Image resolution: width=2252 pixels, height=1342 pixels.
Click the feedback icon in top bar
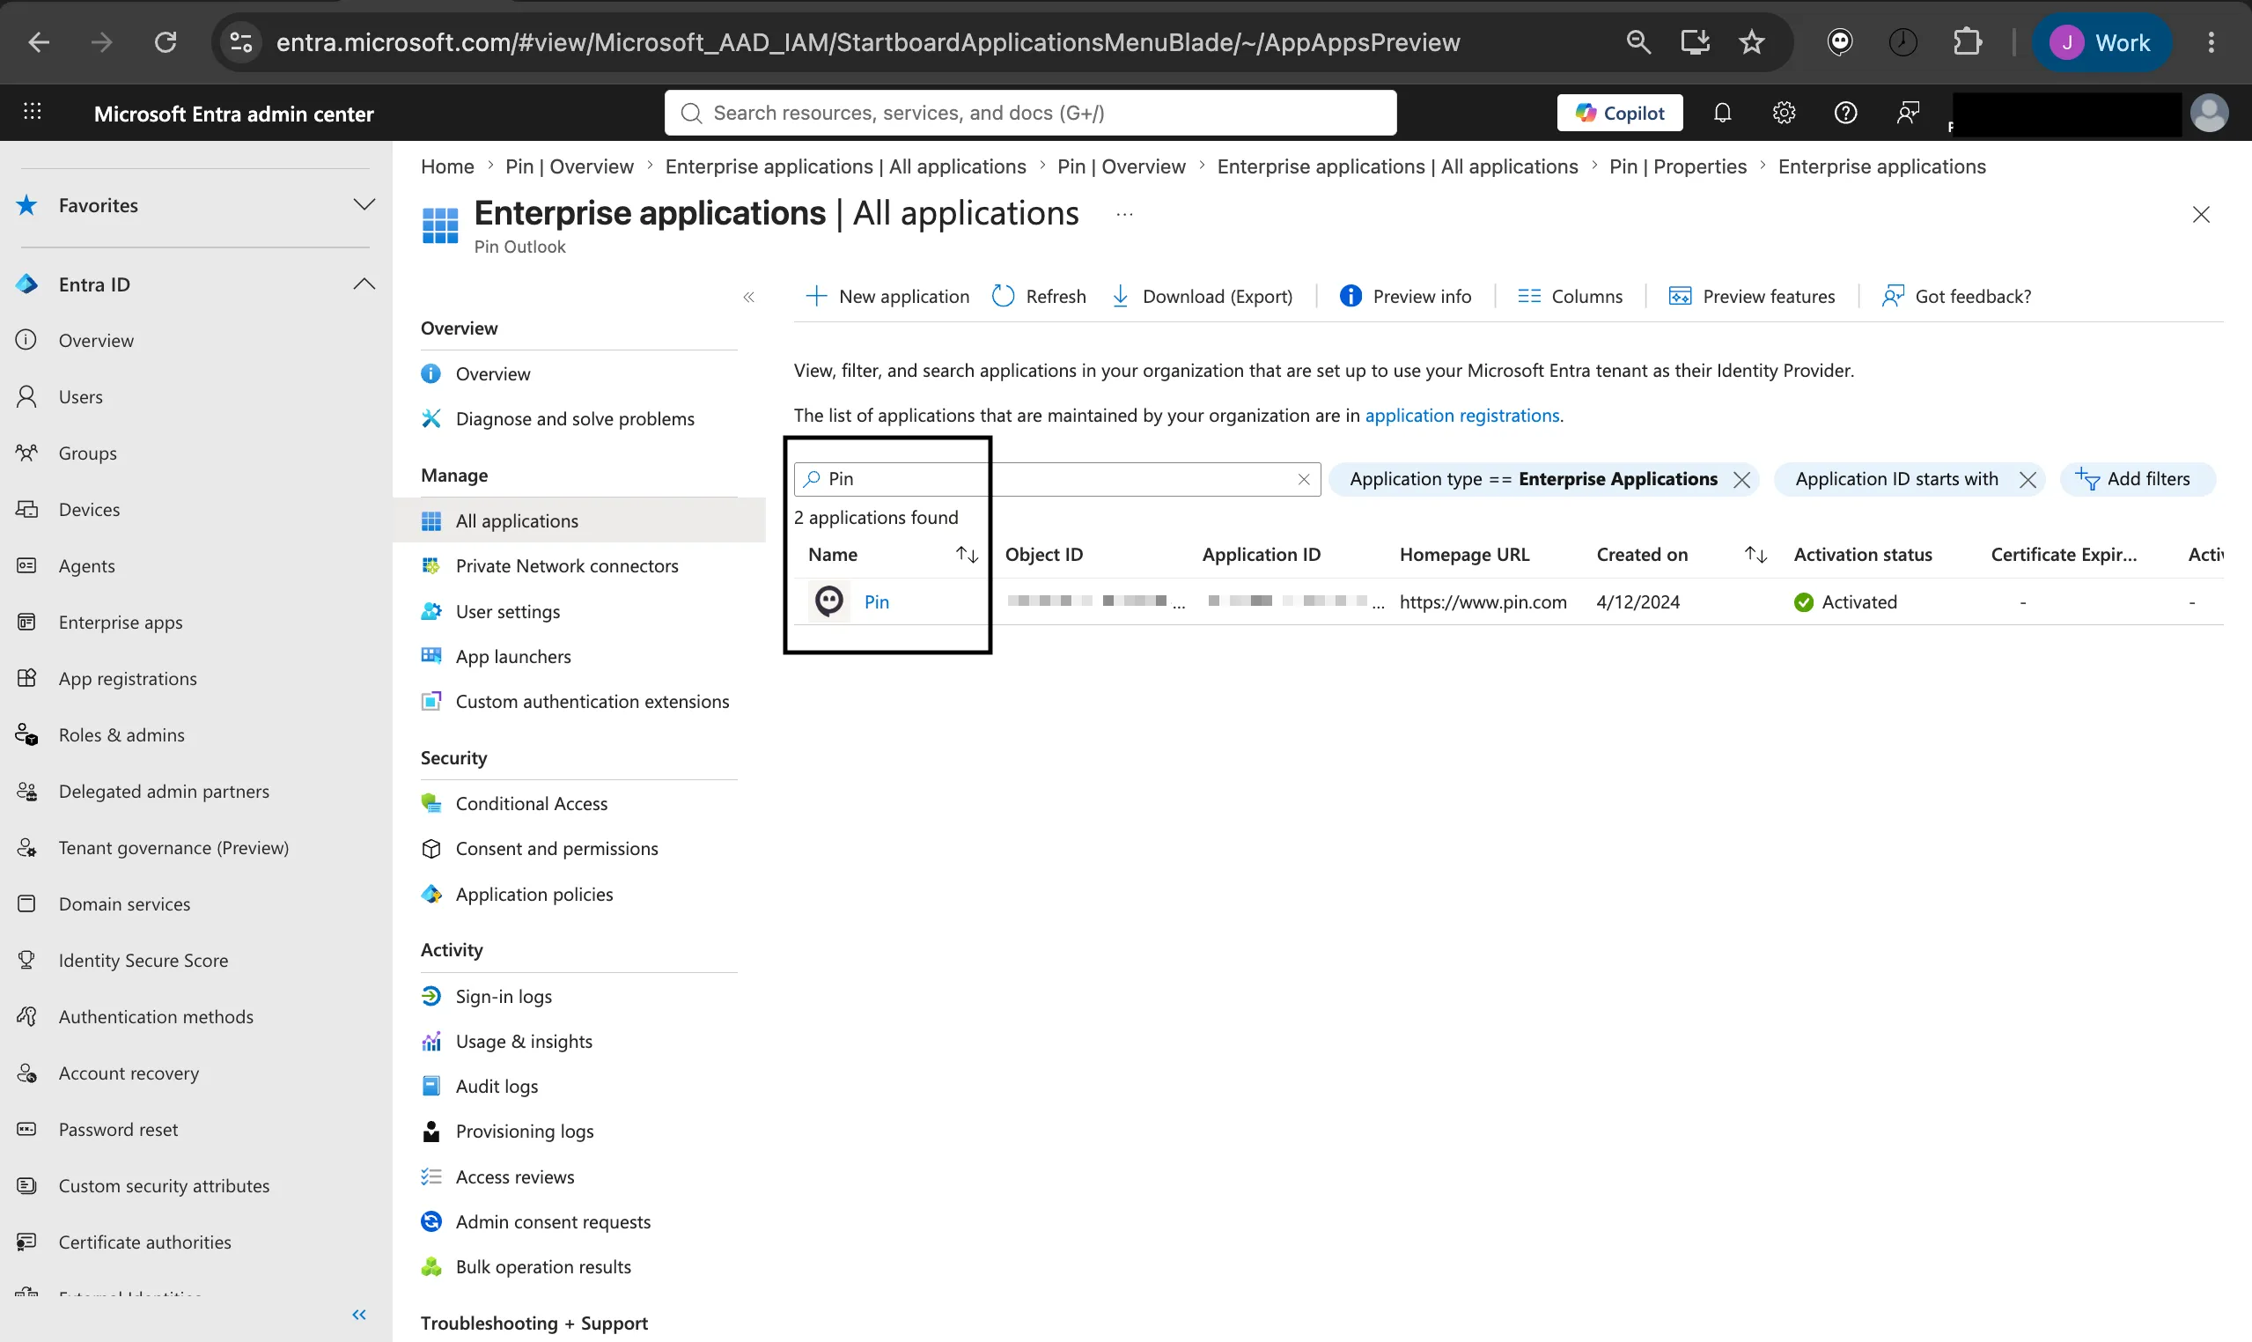[x=1908, y=113]
